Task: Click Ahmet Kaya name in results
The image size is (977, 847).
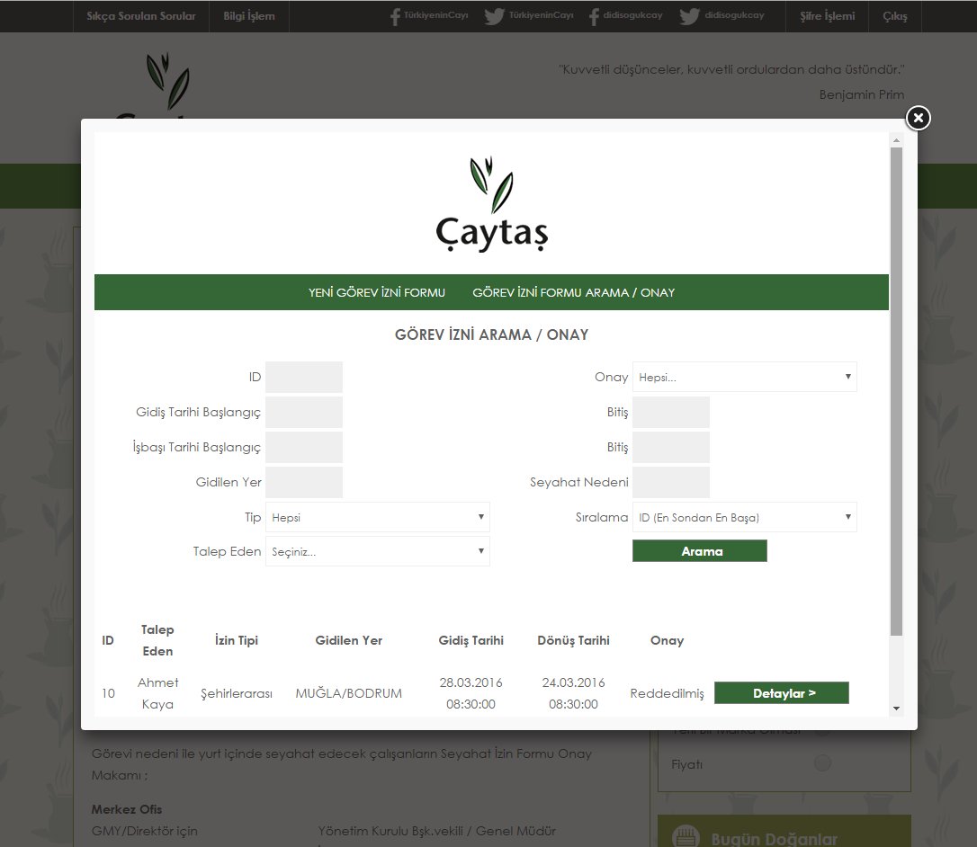Action: pos(157,693)
